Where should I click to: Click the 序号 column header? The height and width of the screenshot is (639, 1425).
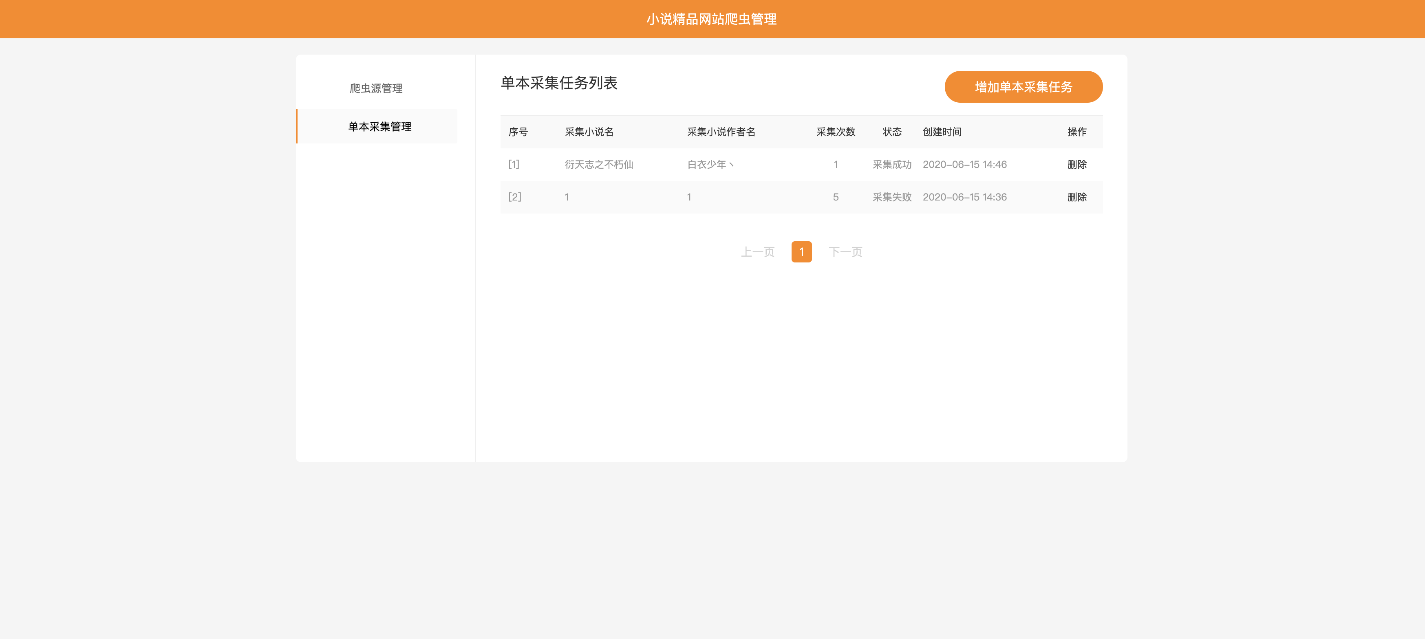pyautogui.click(x=518, y=132)
